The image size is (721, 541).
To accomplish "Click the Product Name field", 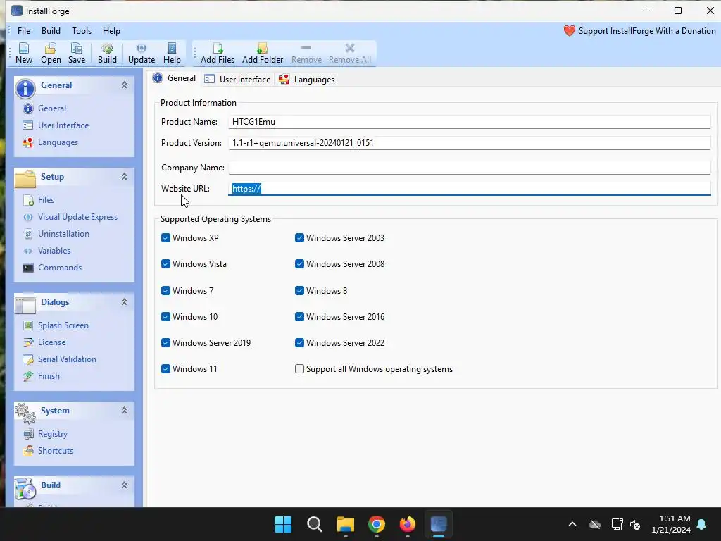I will pyautogui.click(x=469, y=122).
